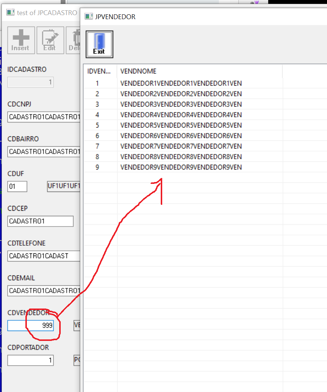Click the test of JPCADASTRO window icon
Screen dimensions: 327x392
[x=10, y=12]
